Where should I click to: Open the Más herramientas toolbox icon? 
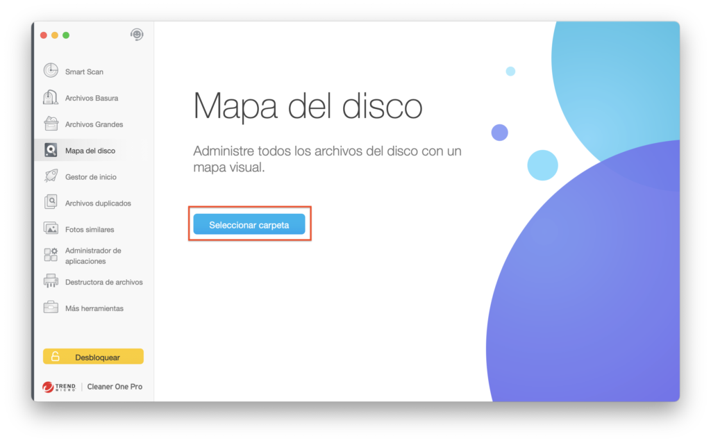[x=51, y=308]
